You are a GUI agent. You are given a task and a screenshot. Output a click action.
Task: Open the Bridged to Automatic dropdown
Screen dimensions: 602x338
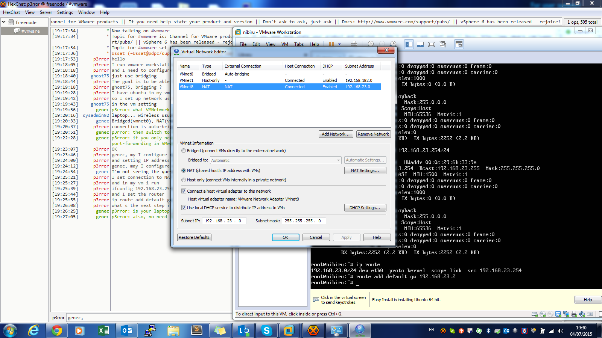(275, 160)
